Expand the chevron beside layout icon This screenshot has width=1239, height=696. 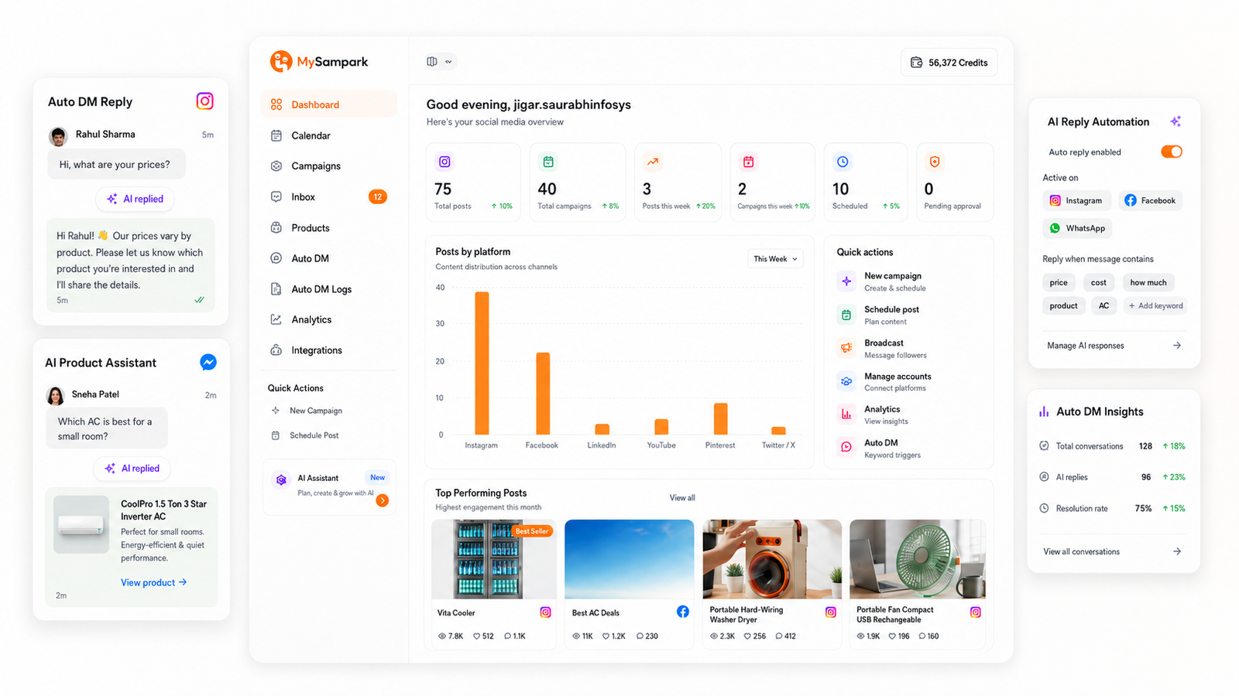point(448,62)
